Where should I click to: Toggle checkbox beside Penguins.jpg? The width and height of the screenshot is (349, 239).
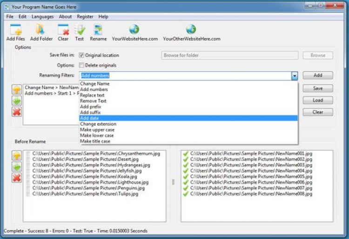pyautogui.click(x=28, y=188)
